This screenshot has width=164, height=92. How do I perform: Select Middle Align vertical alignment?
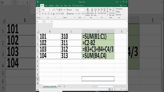(x=58, y=10)
